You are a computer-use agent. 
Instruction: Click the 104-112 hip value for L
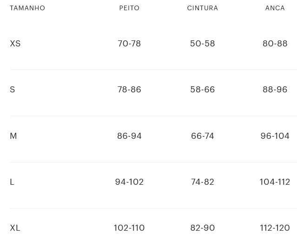(x=275, y=182)
